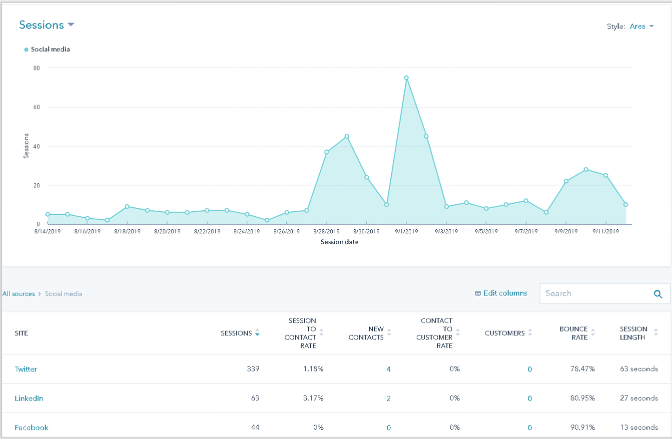The image size is (672, 439).
Task: Click the Facebook new contacts value 0
Action: click(x=388, y=428)
